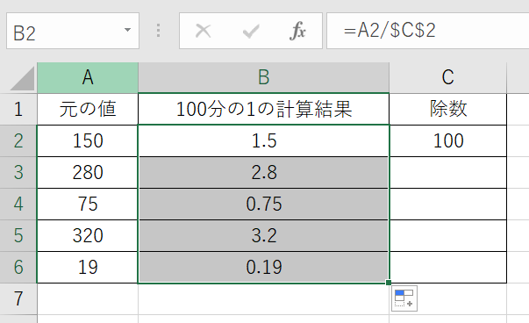
Task: Click the fill handle on cell B6
Action: [389, 283]
